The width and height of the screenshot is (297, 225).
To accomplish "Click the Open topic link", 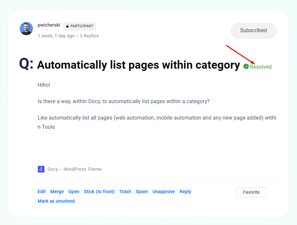I will click(x=74, y=191).
